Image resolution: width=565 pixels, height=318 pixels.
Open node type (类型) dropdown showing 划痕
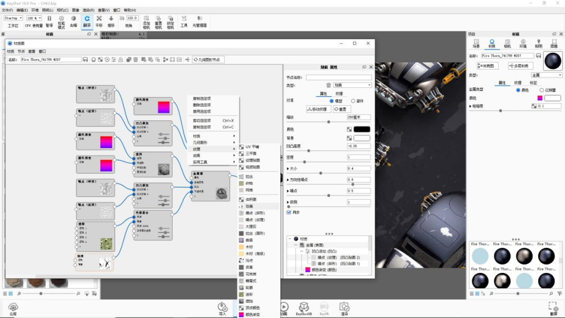352,85
